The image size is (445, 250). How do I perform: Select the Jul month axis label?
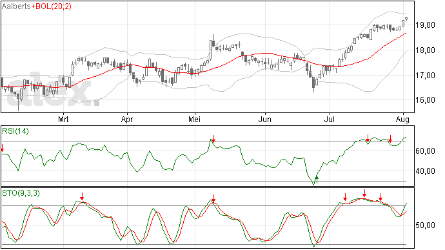point(330,119)
